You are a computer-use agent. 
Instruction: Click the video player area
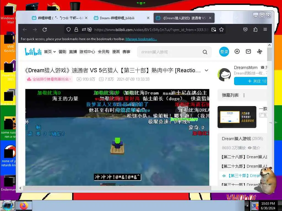[x=117, y=137]
